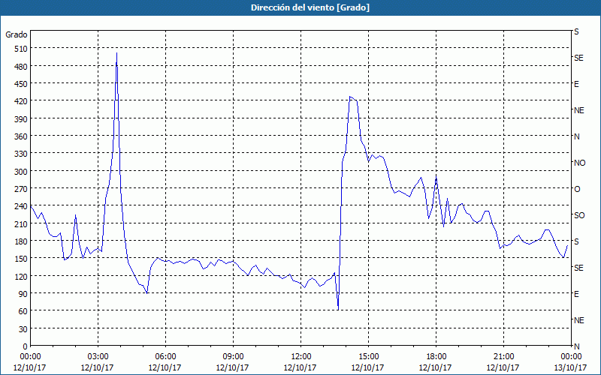This screenshot has width=601, height=375.
Task: Select the 90 y-axis tick label
Action: pyautogui.click(x=23, y=294)
